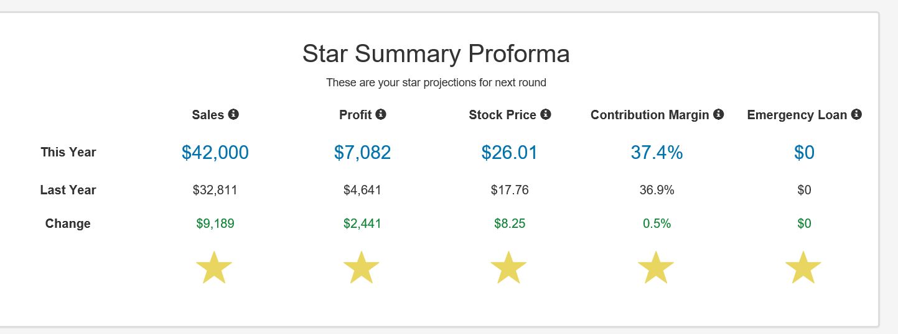
Task: Click the Contribution Margin info icon
Action: point(719,114)
